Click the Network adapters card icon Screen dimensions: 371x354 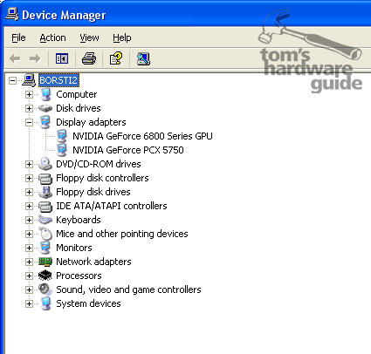coord(45,262)
